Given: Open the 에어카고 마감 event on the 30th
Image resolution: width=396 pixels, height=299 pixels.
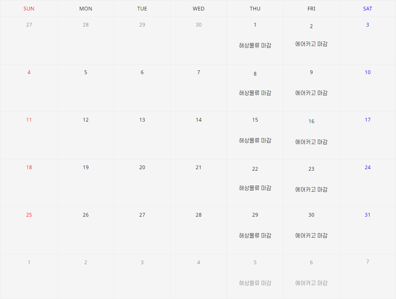Looking at the screenshot, I should point(311,236).
